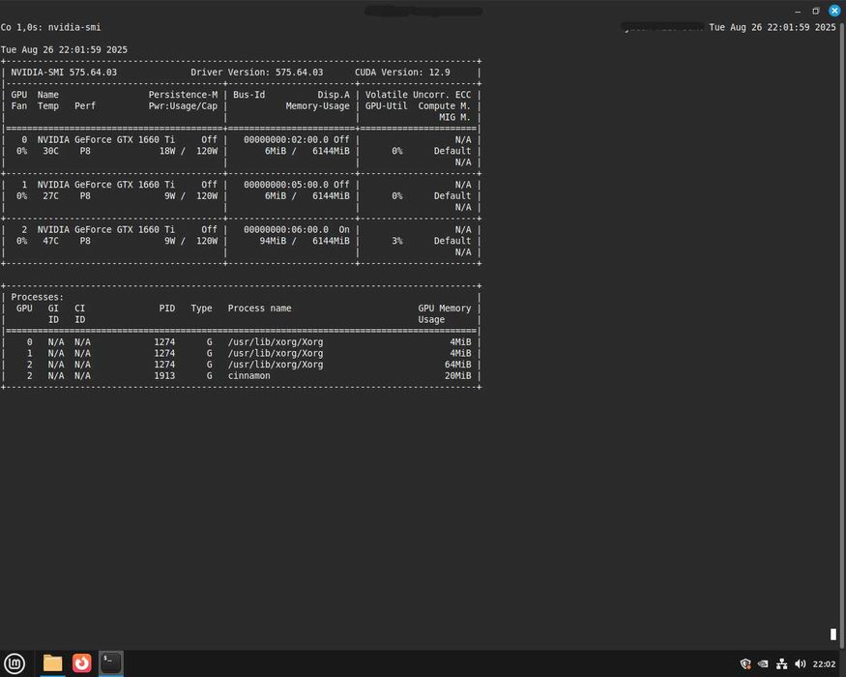Click 'Driver Version: 575.64.03' text
The width and height of the screenshot is (846, 677).
pyautogui.click(x=257, y=73)
